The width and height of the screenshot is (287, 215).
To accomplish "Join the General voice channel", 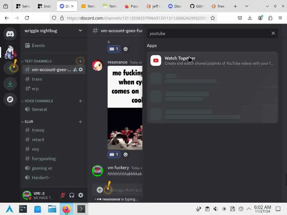I will pyautogui.click(x=54, y=109).
